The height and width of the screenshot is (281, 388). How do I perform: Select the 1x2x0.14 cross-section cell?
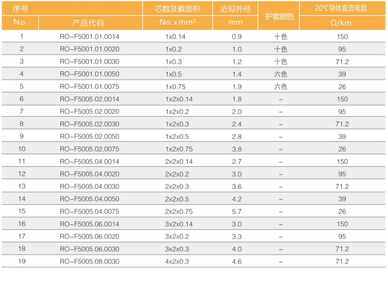(177, 99)
